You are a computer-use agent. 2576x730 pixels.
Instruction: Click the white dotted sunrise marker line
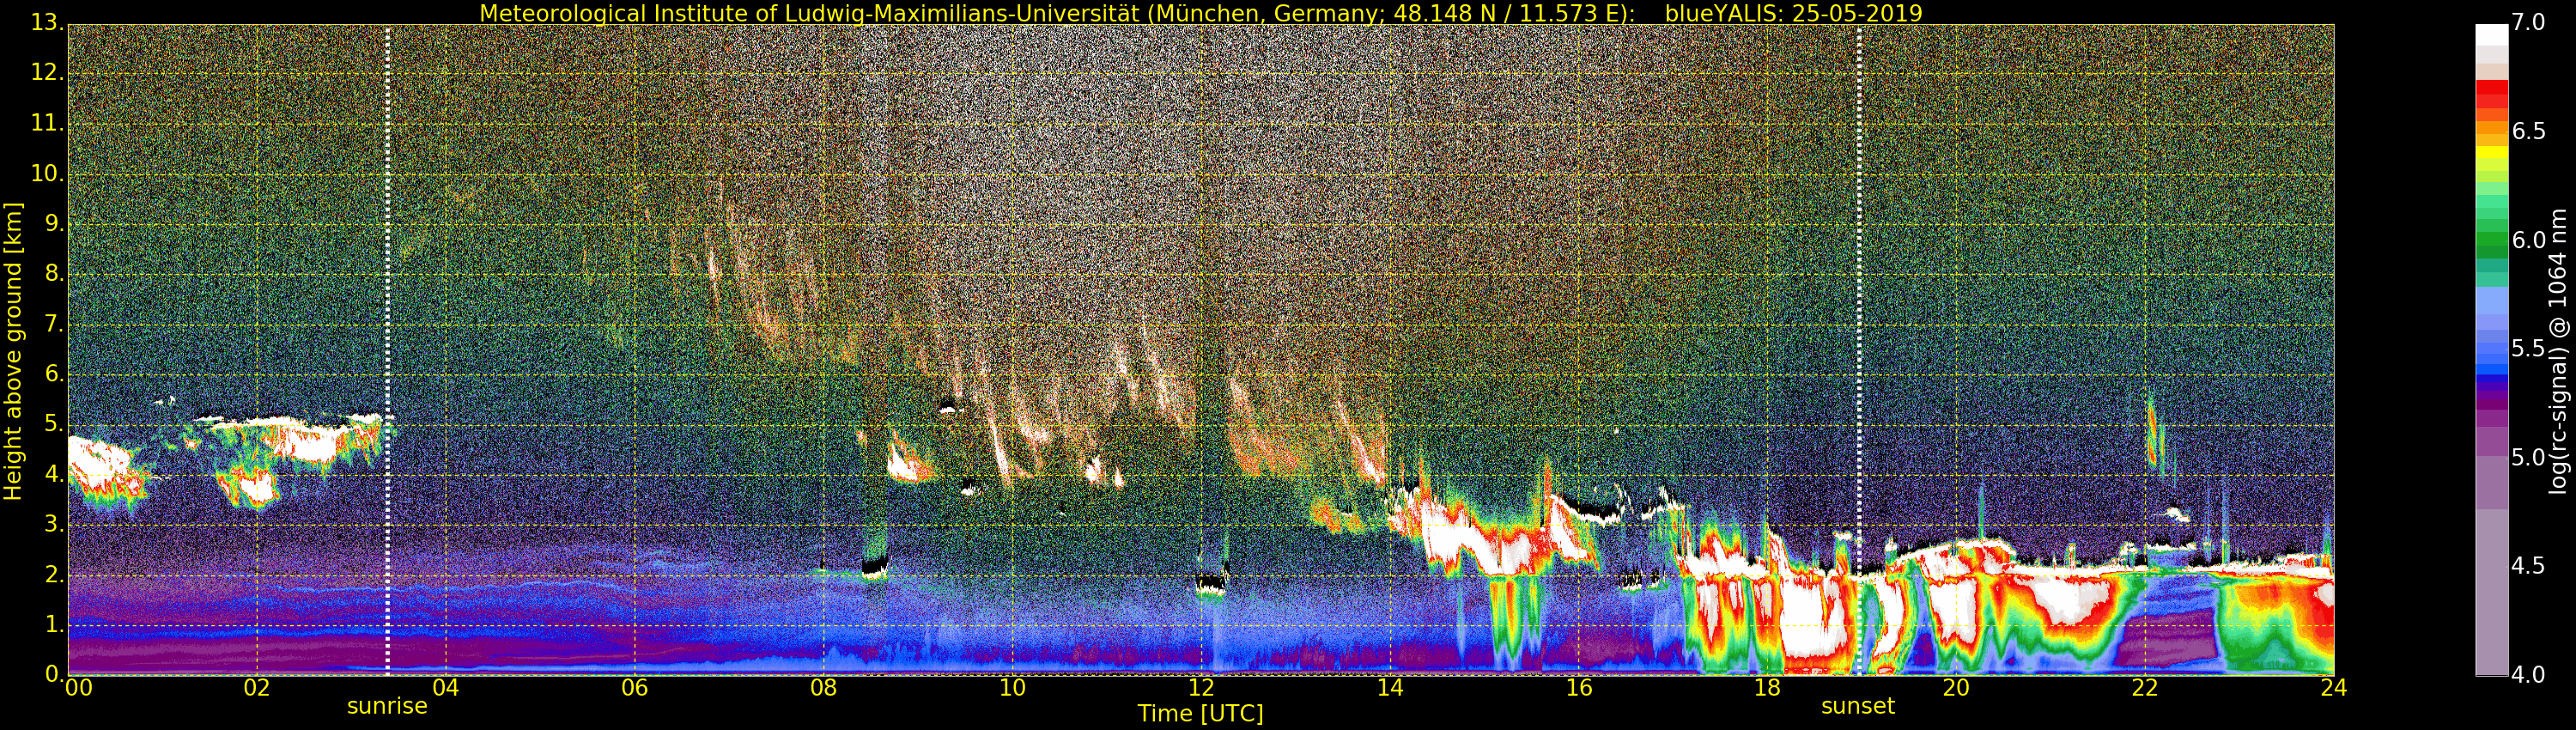(x=388, y=350)
